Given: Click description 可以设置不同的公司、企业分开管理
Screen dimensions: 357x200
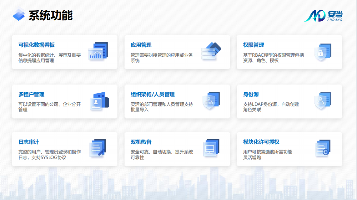Looking at the screenshot, I should point(50,107).
